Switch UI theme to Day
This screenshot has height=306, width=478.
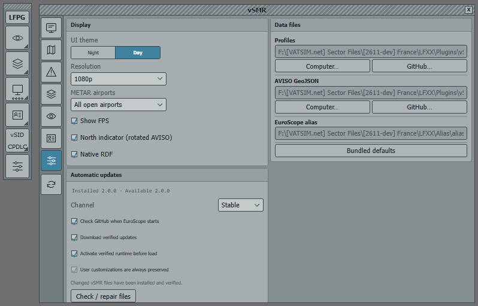(x=138, y=53)
